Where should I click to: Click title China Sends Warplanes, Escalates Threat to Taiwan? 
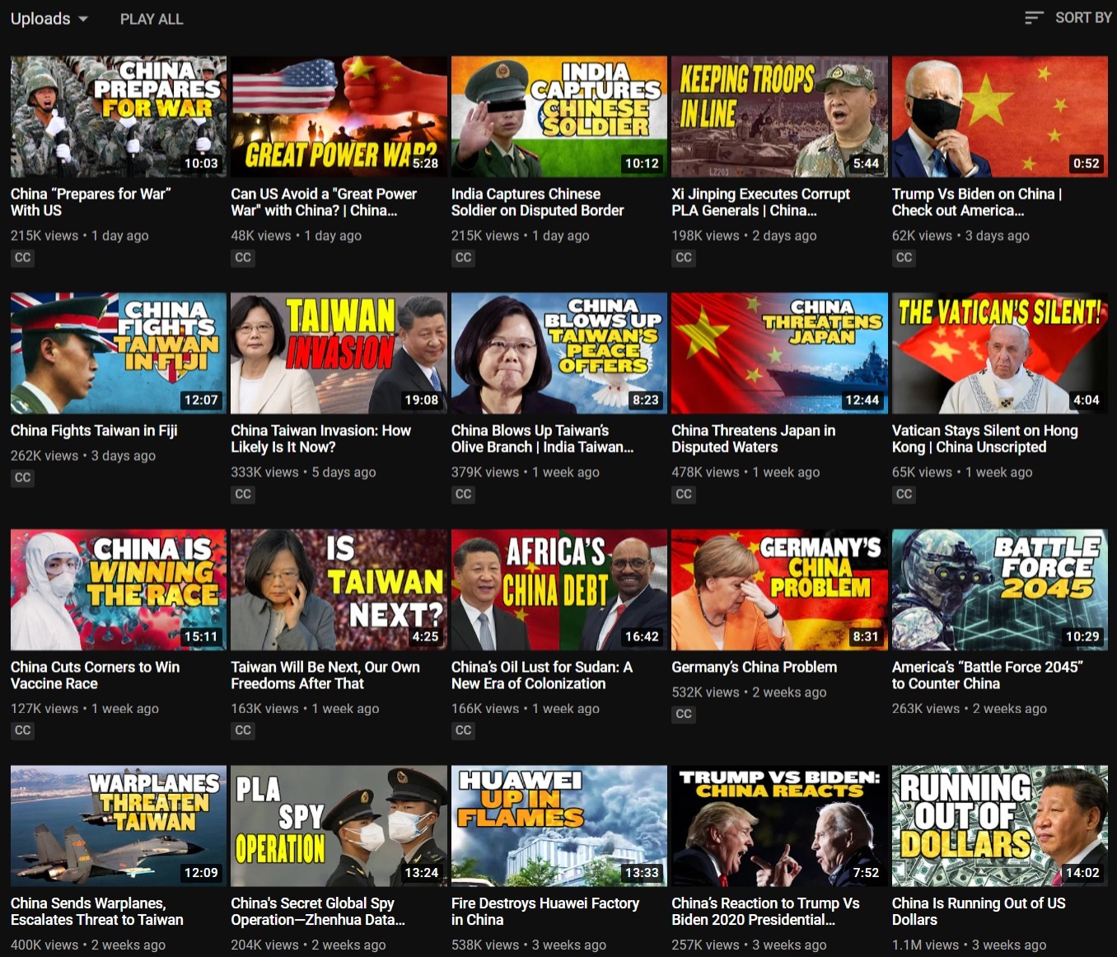point(97,912)
